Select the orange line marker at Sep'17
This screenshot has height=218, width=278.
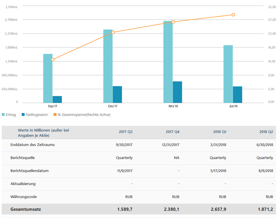[x=53, y=60]
